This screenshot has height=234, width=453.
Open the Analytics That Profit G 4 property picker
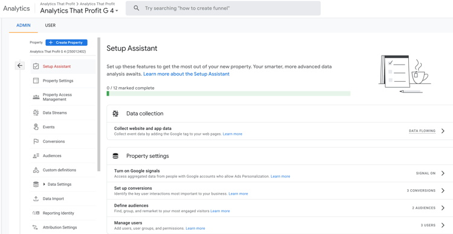click(x=79, y=11)
